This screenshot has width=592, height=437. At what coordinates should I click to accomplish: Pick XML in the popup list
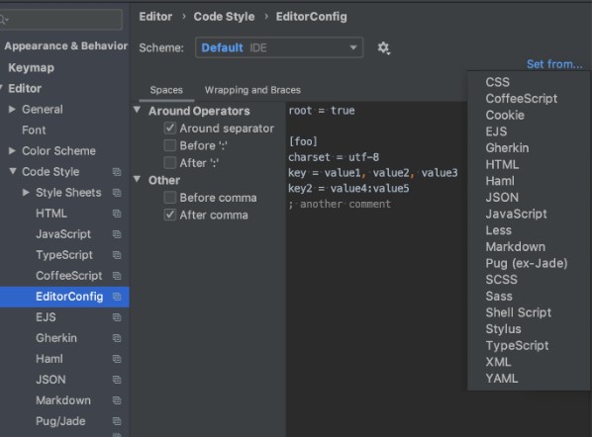coord(498,362)
